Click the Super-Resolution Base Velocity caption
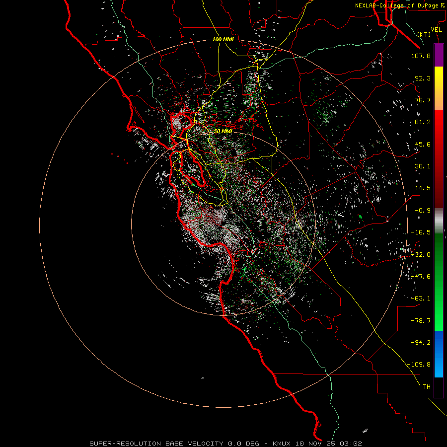The width and height of the screenshot is (447, 447). coord(226,444)
